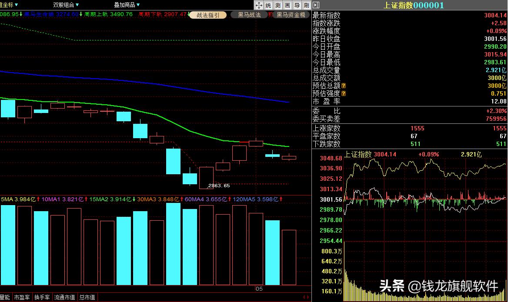The width and height of the screenshot is (508, 302).
Task: Click the 昨日收盘 value 3001.56 in the quote table
Action: click(495, 39)
